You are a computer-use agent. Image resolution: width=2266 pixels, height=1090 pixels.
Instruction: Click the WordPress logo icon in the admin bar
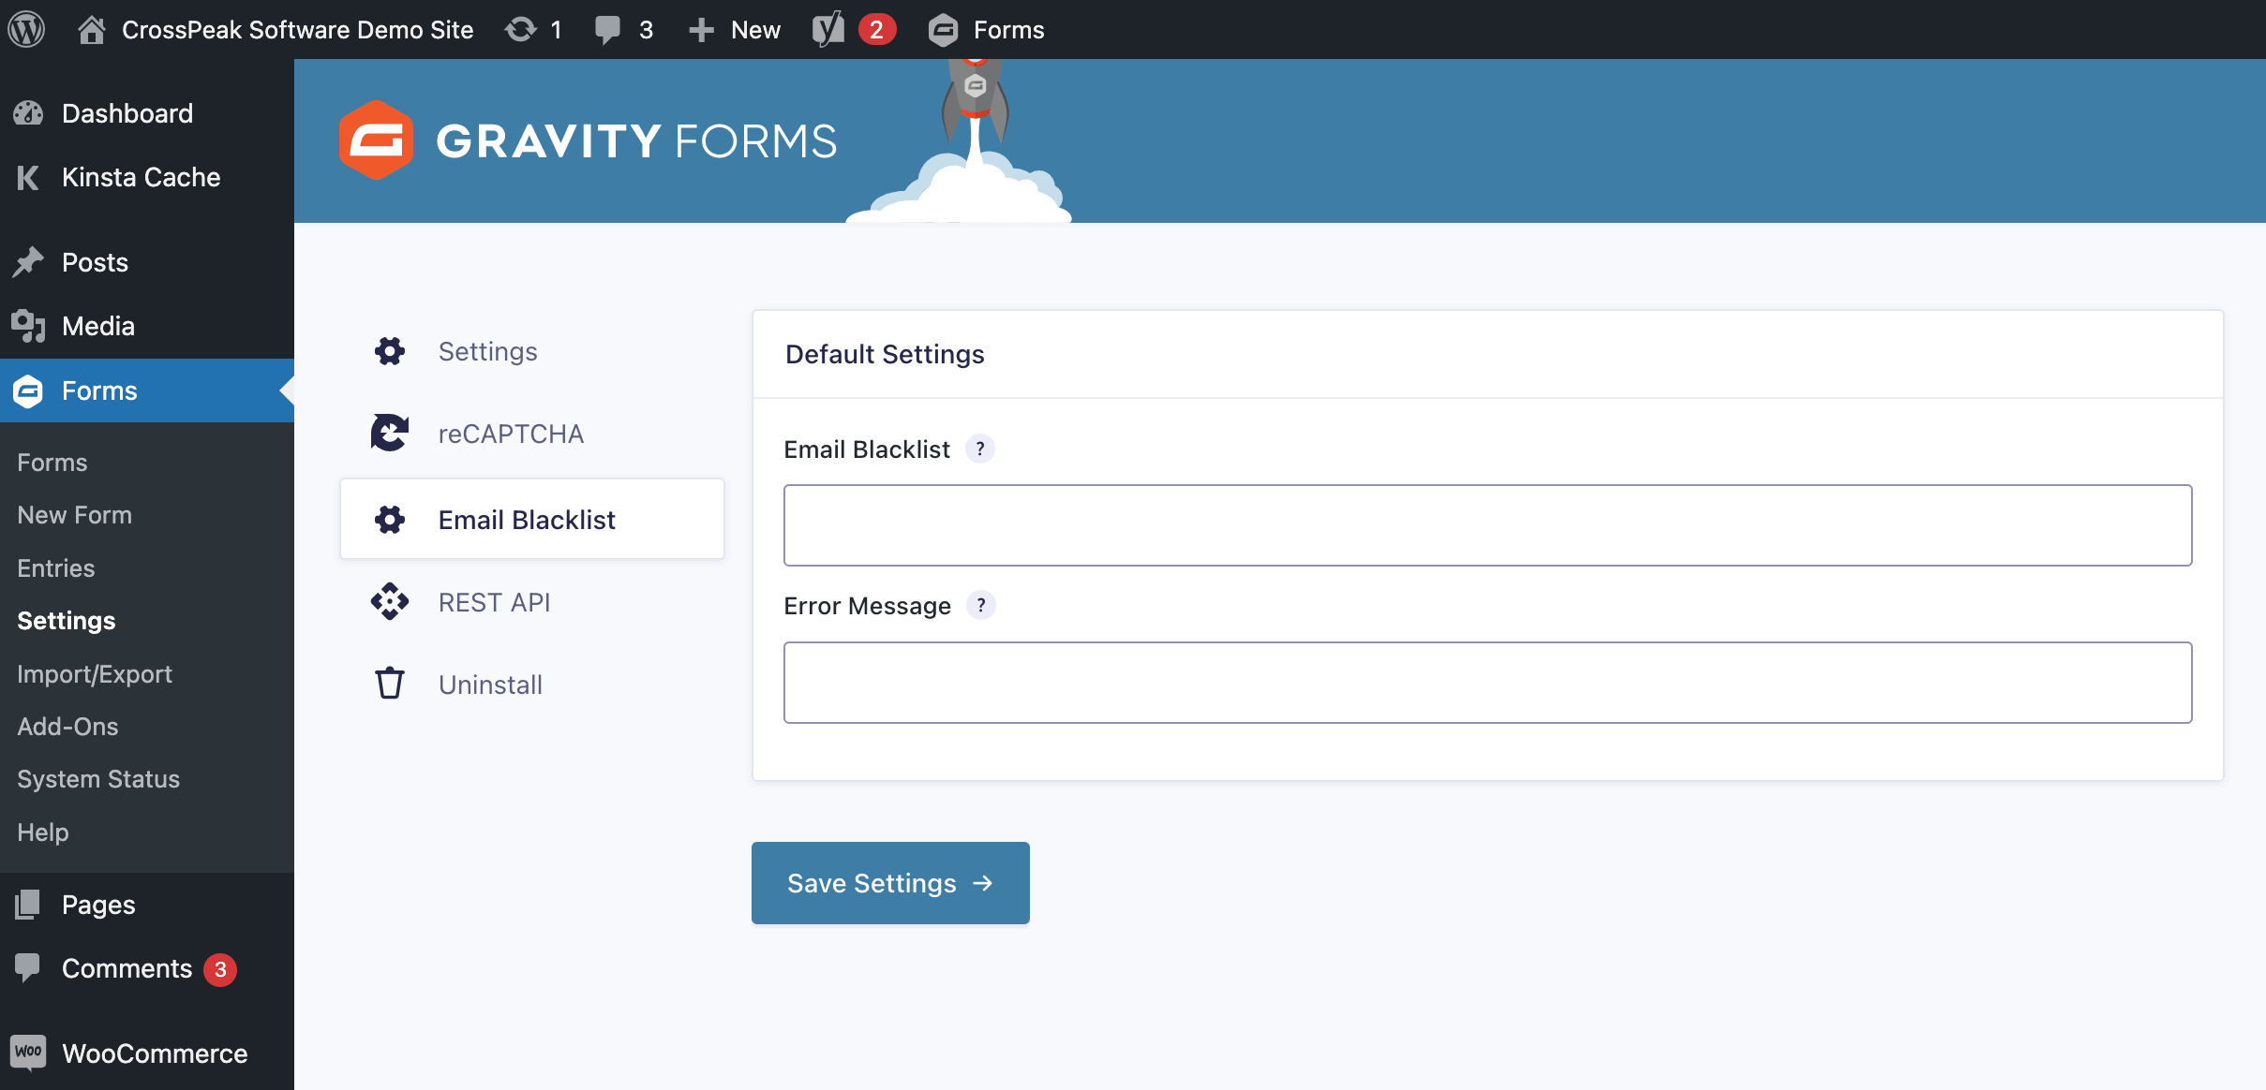click(27, 29)
